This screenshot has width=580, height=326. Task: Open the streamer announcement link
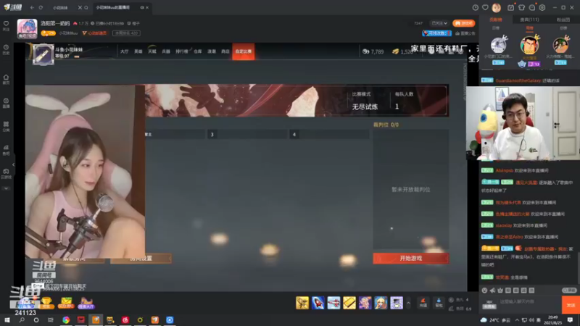tap(465, 33)
